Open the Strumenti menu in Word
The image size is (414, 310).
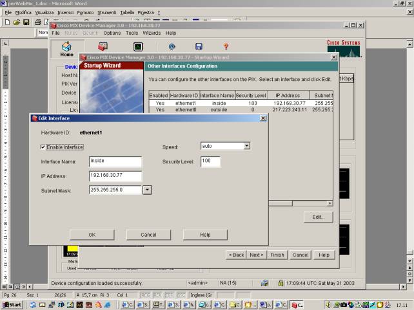point(106,12)
